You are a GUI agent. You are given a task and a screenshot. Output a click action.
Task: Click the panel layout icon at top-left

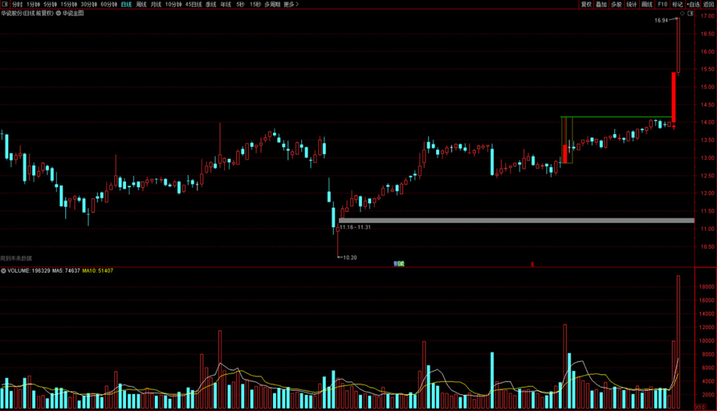pos(4,4)
